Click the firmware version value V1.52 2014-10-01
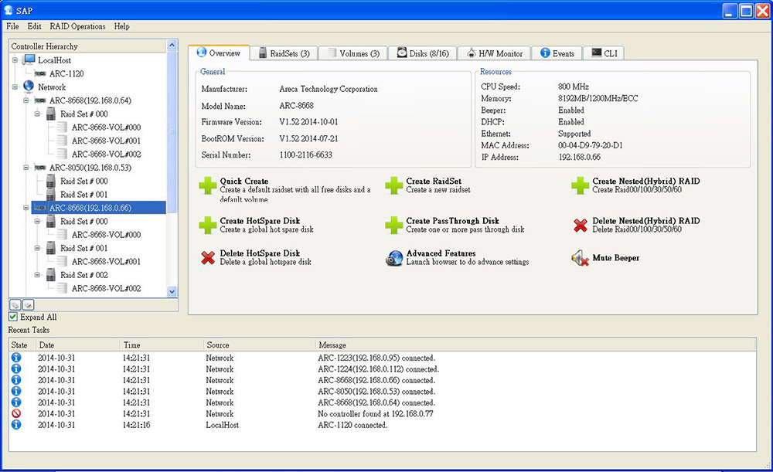This screenshot has height=472, width=773. click(308, 122)
